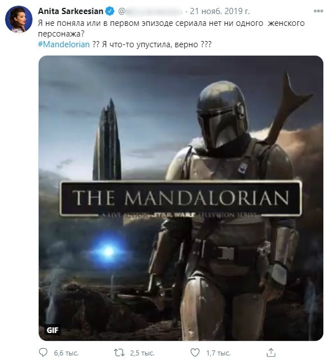Screen dimensions: 330x360
Task: Click the GIF badge on the media
Action: tap(52, 330)
